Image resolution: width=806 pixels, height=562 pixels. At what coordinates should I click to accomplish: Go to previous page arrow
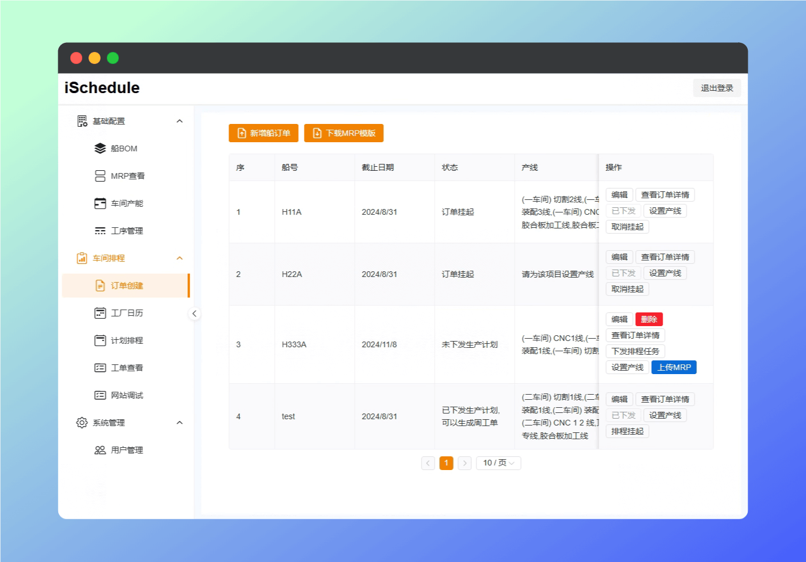click(x=428, y=463)
